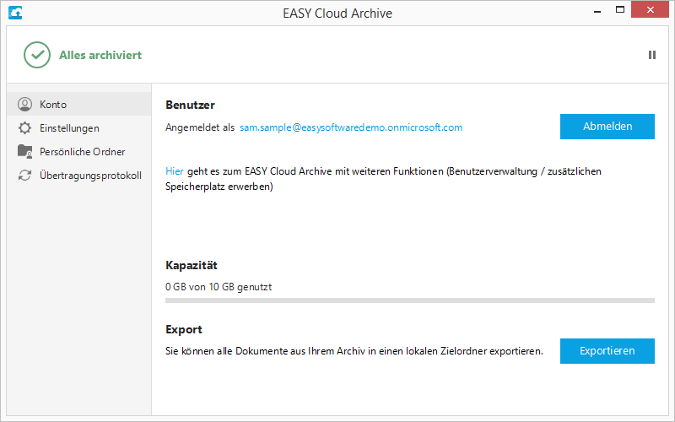This screenshot has height=422, width=675.
Task: Click the EASY Cloud Archive app icon in title bar
Action: [14, 13]
